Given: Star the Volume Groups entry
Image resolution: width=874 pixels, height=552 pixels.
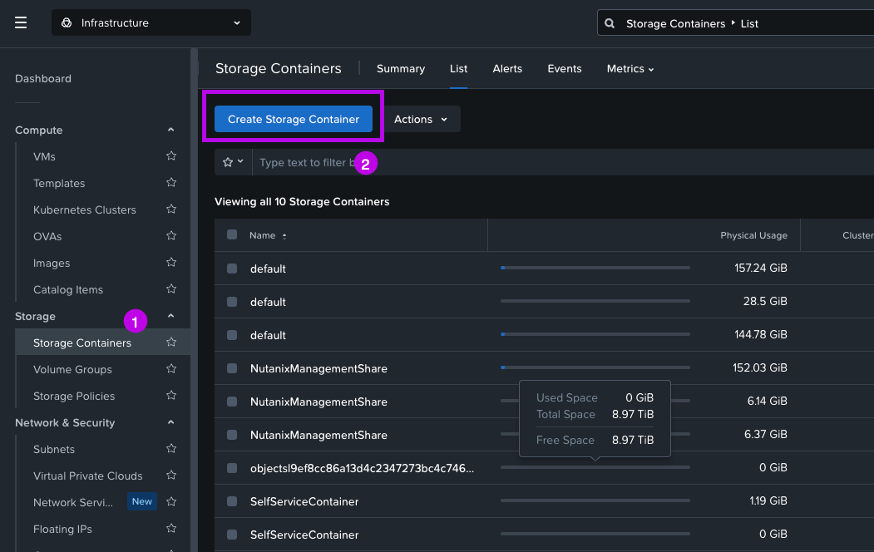Looking at the screenshot, I should (171, 369).
